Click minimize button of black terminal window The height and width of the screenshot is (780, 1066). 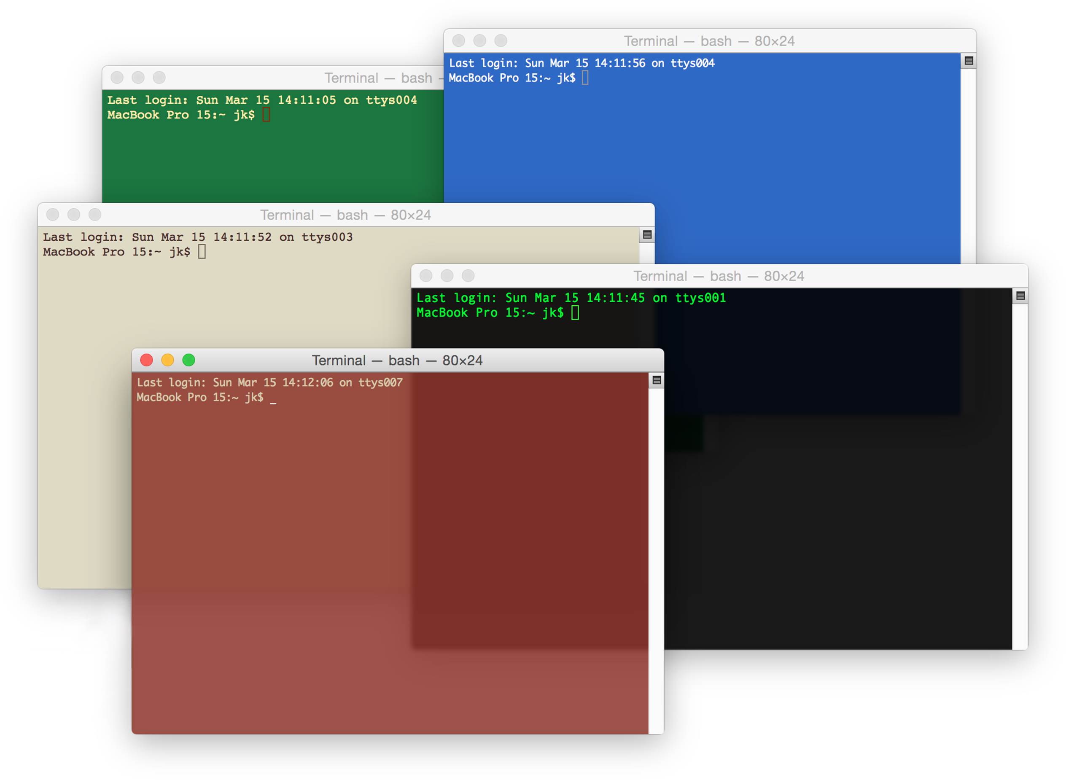[x=447, y=276]
